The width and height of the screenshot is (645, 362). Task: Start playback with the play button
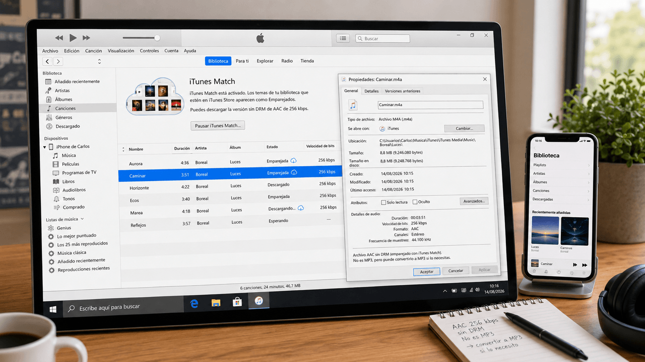coord(73,38)
